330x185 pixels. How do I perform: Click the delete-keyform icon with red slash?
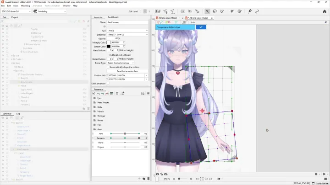pos(107,93)
